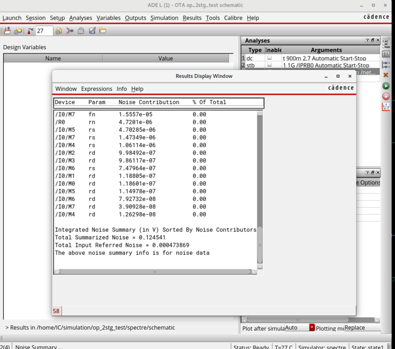Click the scroll-down arrow in results list
The height and width of the screenshot is (349, 395).
click(260, 267)
